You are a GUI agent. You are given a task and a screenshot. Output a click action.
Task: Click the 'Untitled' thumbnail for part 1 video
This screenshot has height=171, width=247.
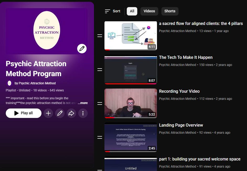(131, 164)
